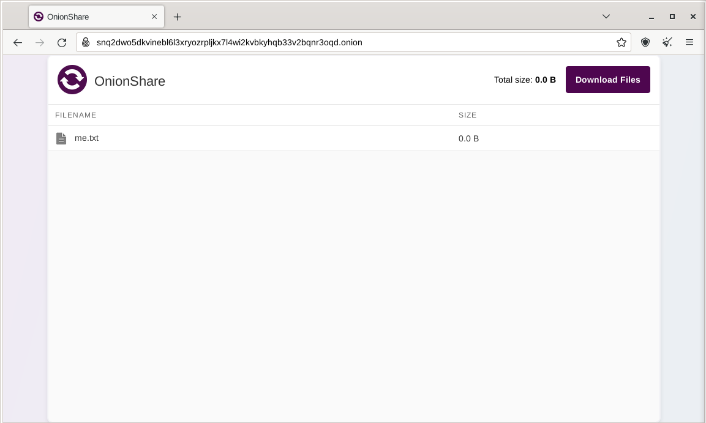Image resolution: width=706 pixels, height=423 pixels.
Task: Click the me.txt file document icon
Action: tap(61, 138)
